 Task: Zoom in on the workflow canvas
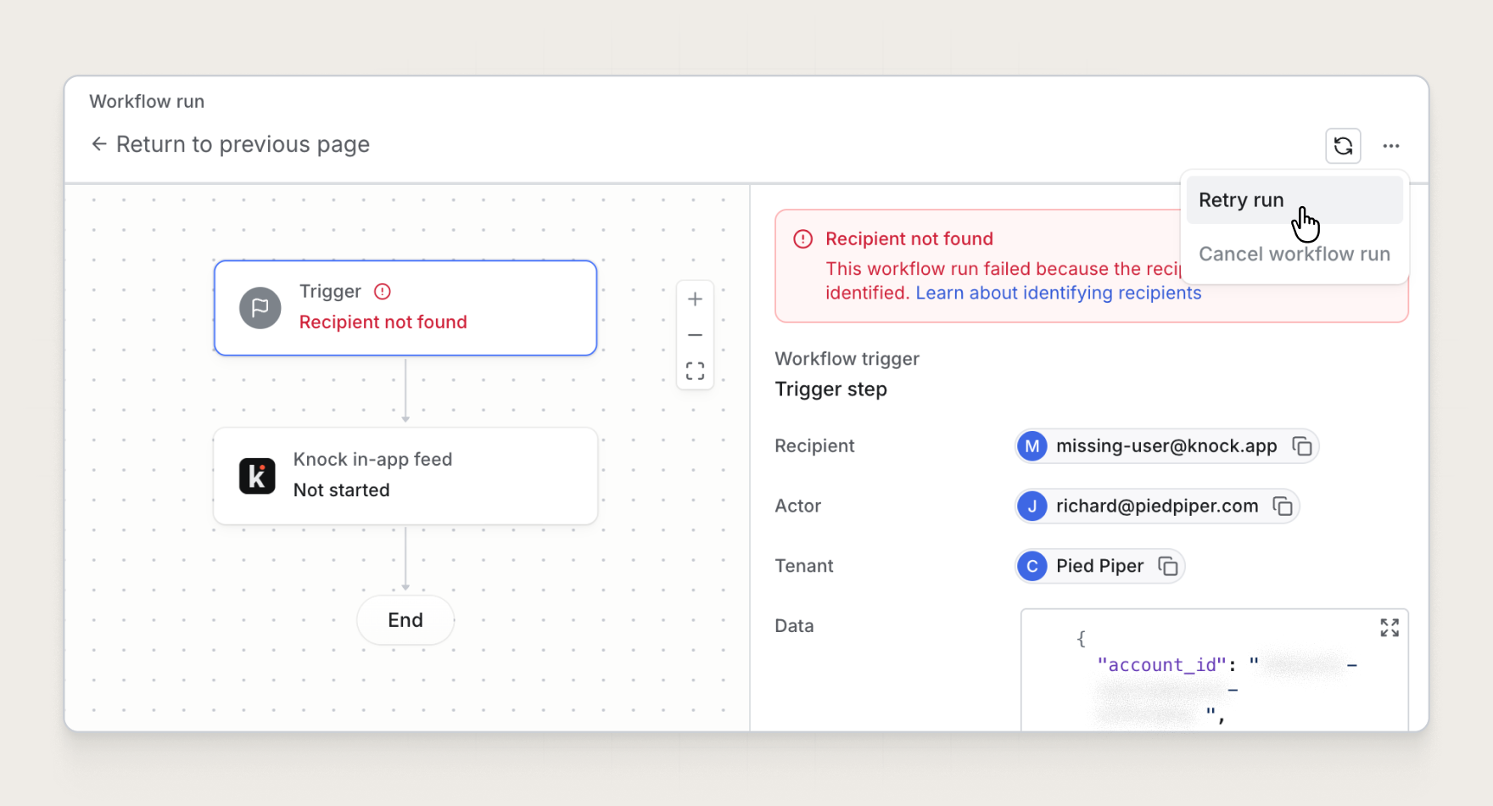tap(695, 299)
